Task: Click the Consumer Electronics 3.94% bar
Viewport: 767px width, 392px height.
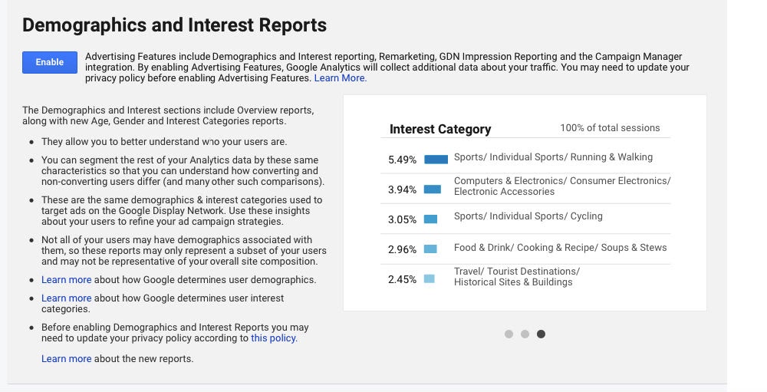Action: point(433,189)
